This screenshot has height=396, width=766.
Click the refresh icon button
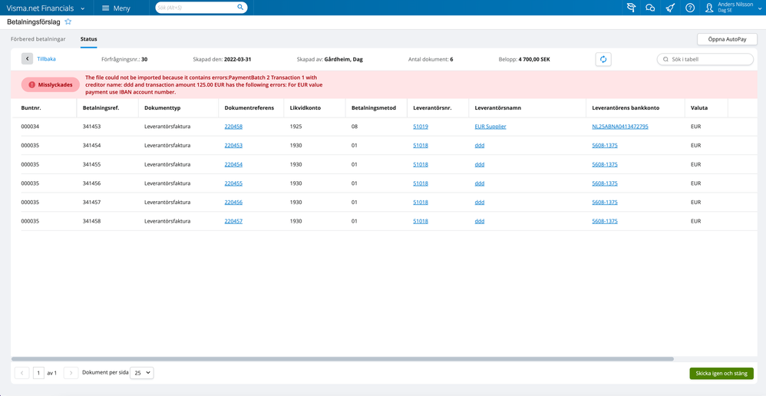(603, 59)
